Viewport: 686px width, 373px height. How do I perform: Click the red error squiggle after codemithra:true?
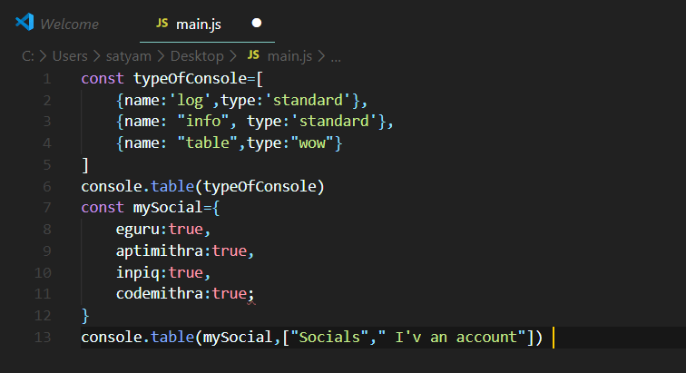pos(251,302)
